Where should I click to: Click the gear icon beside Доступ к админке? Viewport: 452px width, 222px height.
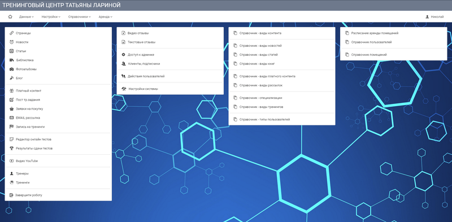(x=123, y=54)
